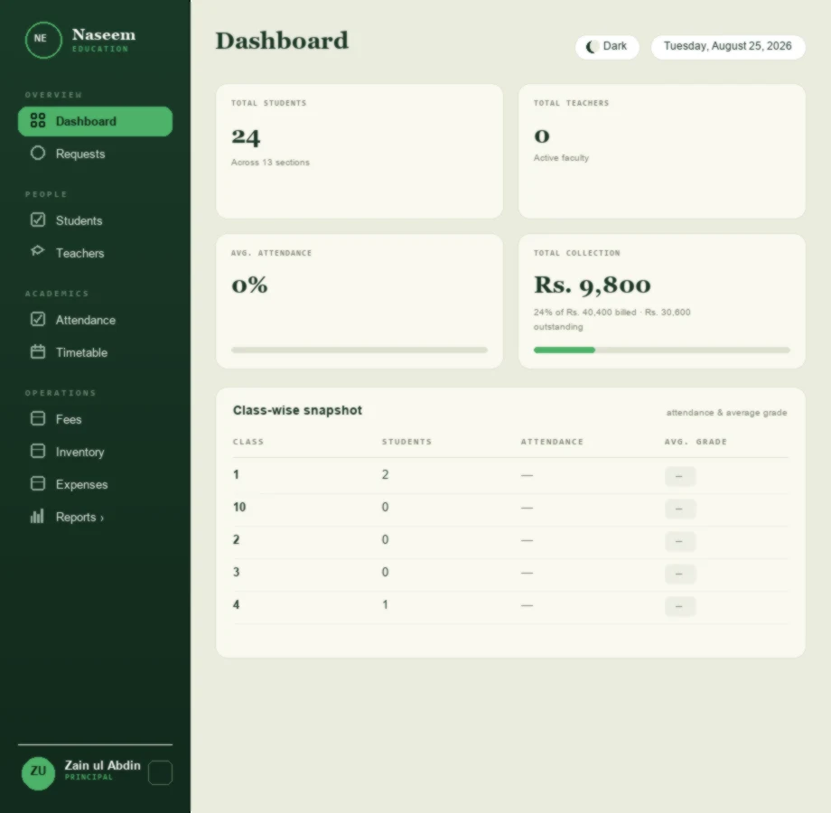
Task: Click the 'Class-wise snapshot' heading
Action: [x=297, y=410]
